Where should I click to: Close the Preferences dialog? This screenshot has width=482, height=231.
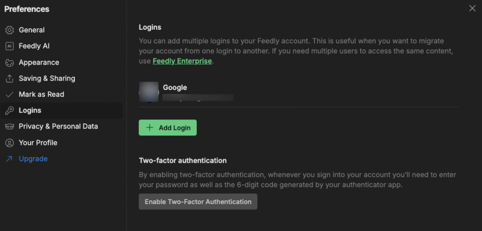click(472, 8)
